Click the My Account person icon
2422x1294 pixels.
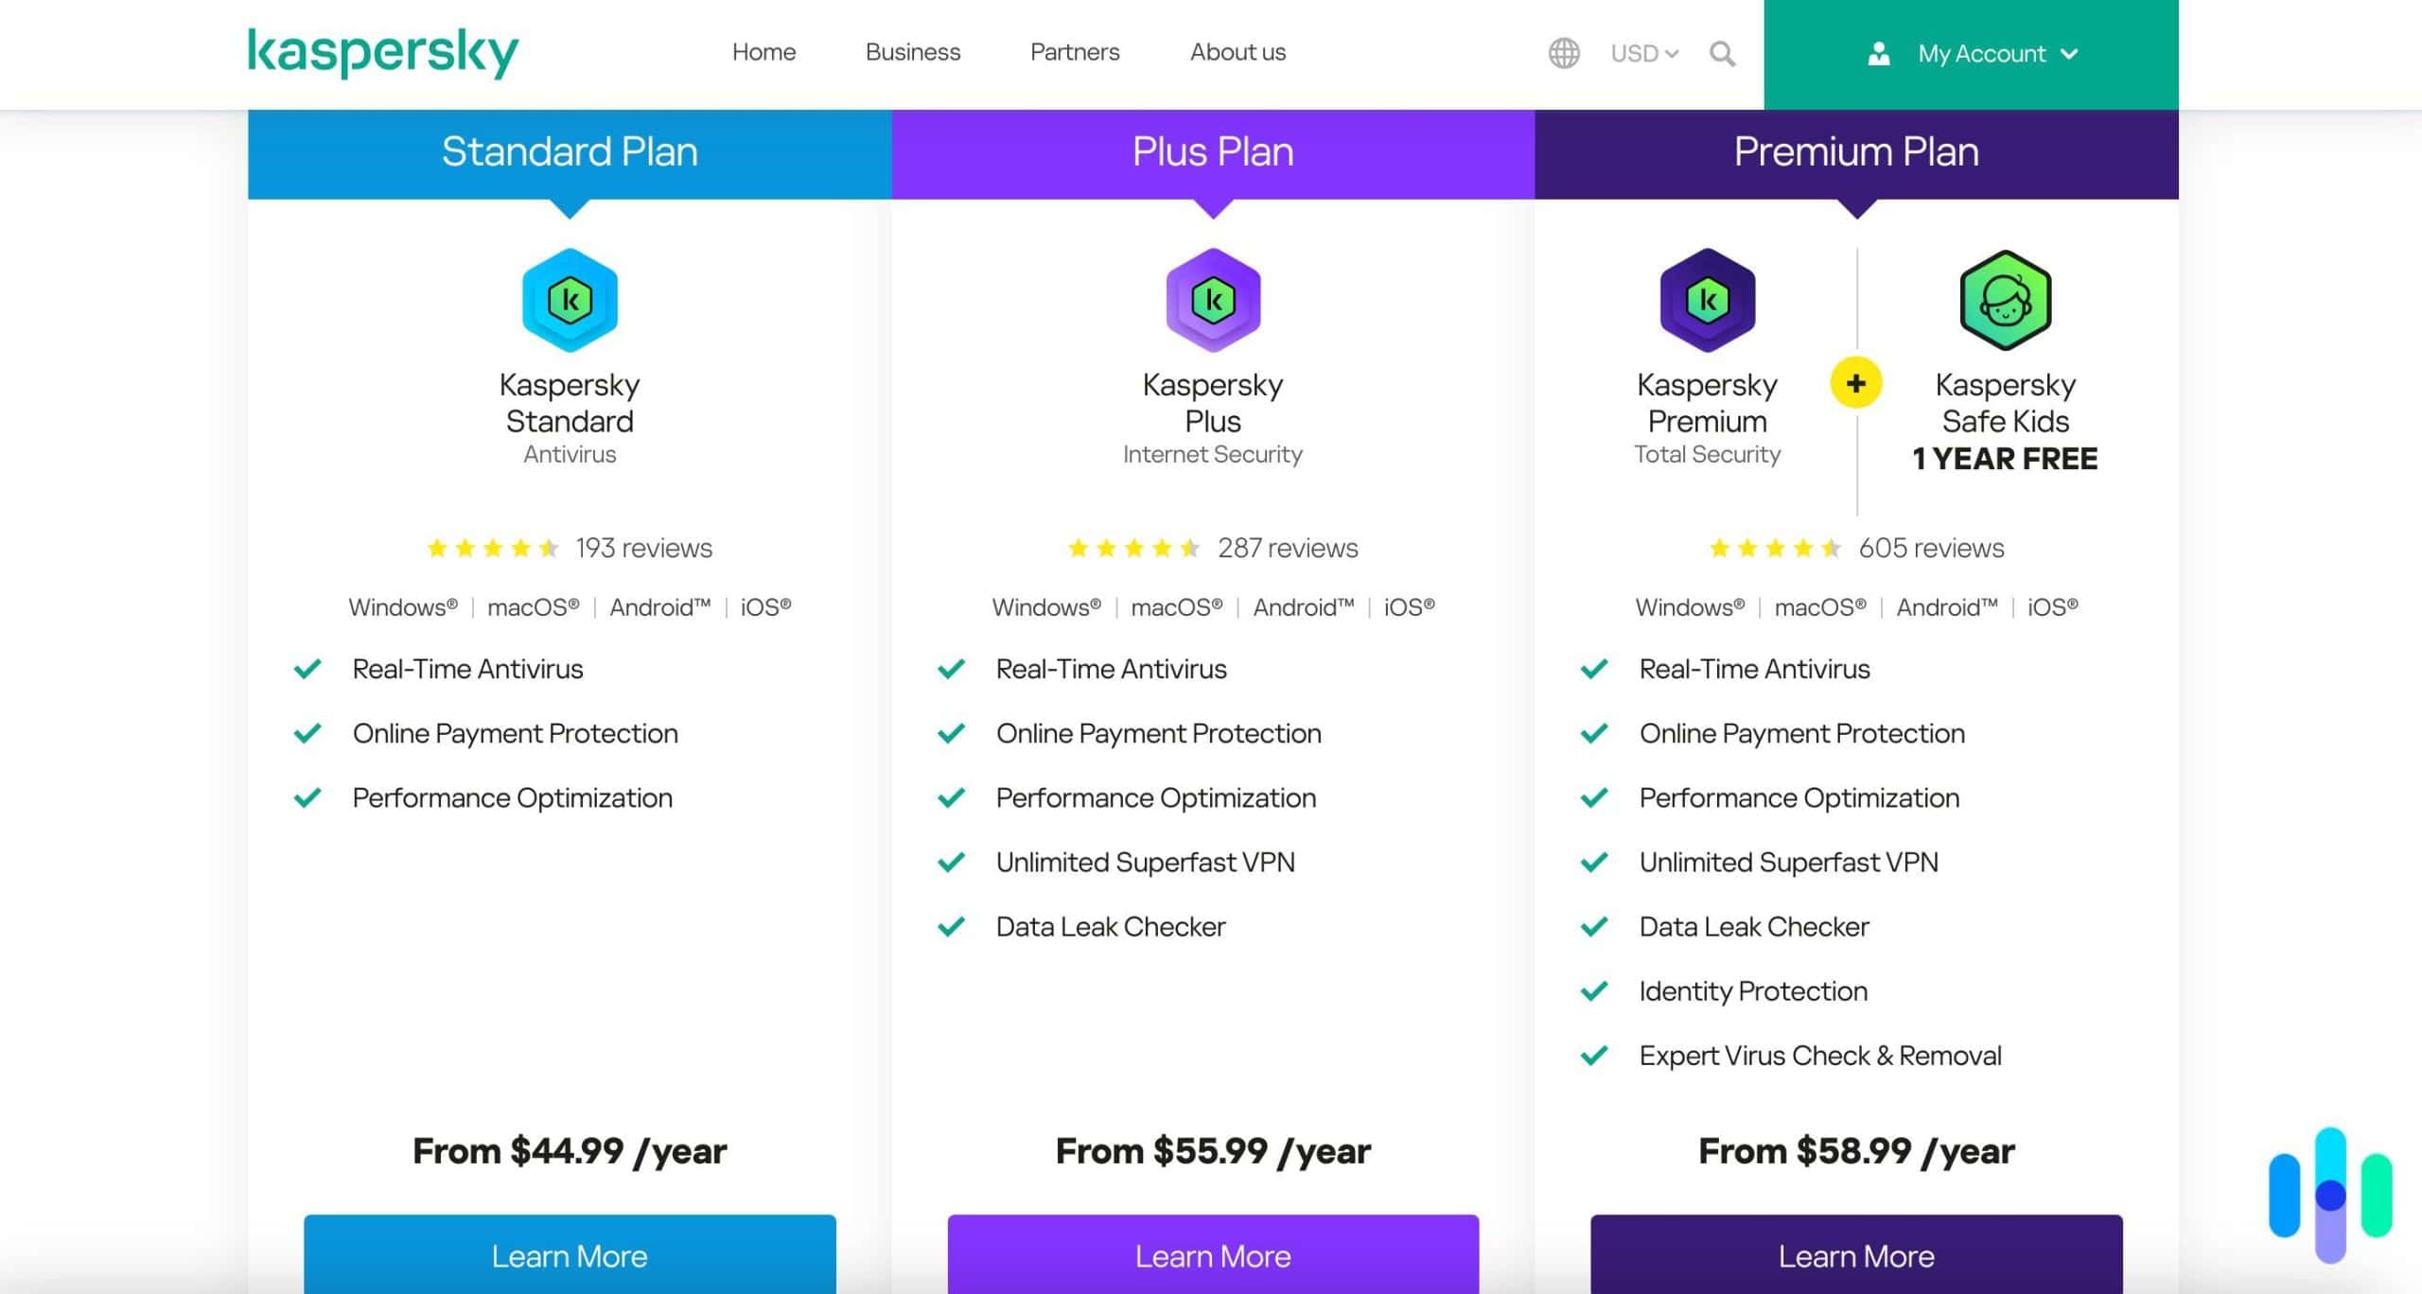click(1879, 53)
